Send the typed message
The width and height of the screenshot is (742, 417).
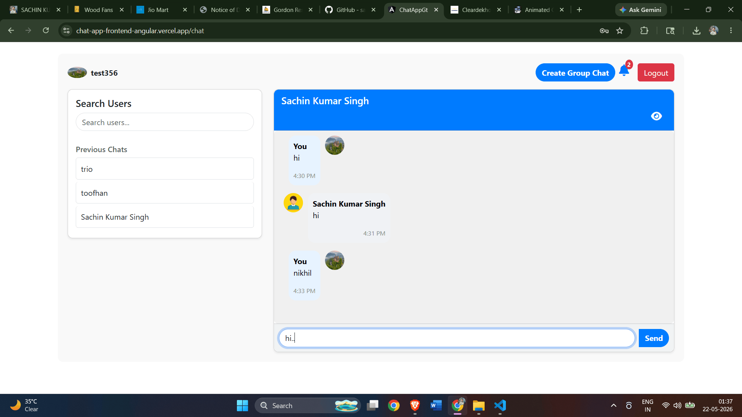point(654,338)
